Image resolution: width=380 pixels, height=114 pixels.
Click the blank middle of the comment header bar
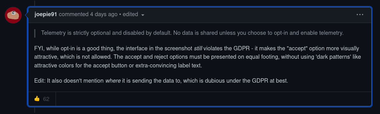(x=249, y=15)
